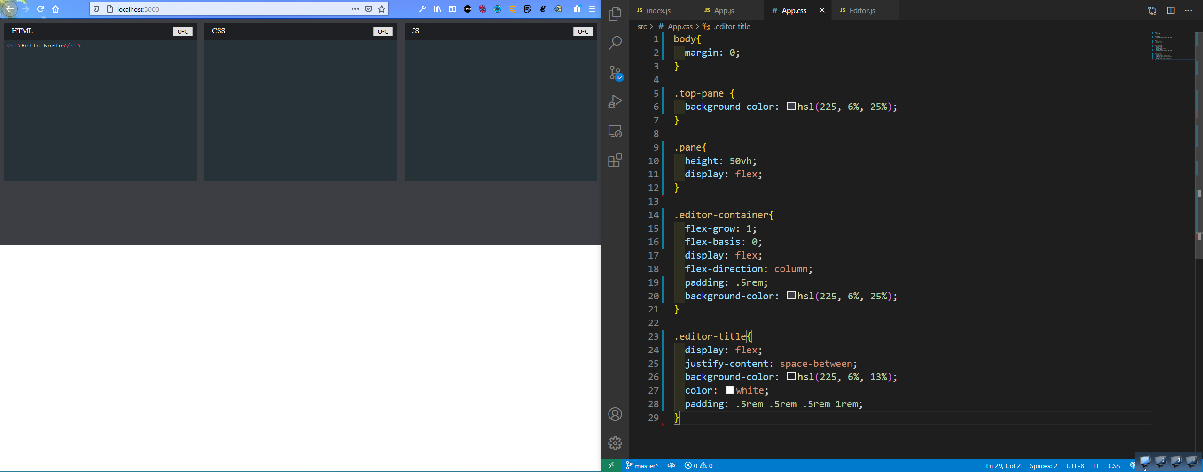Change indentation via Spaces: 2
Screen dimensions: 1203x472
click(1043, 466)
